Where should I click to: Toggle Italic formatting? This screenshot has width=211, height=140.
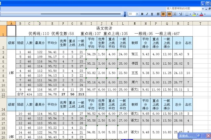(147, 14)
